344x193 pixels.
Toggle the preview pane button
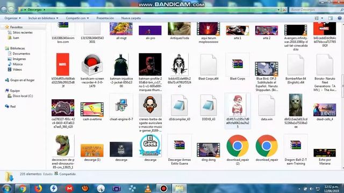pos(331,18)
